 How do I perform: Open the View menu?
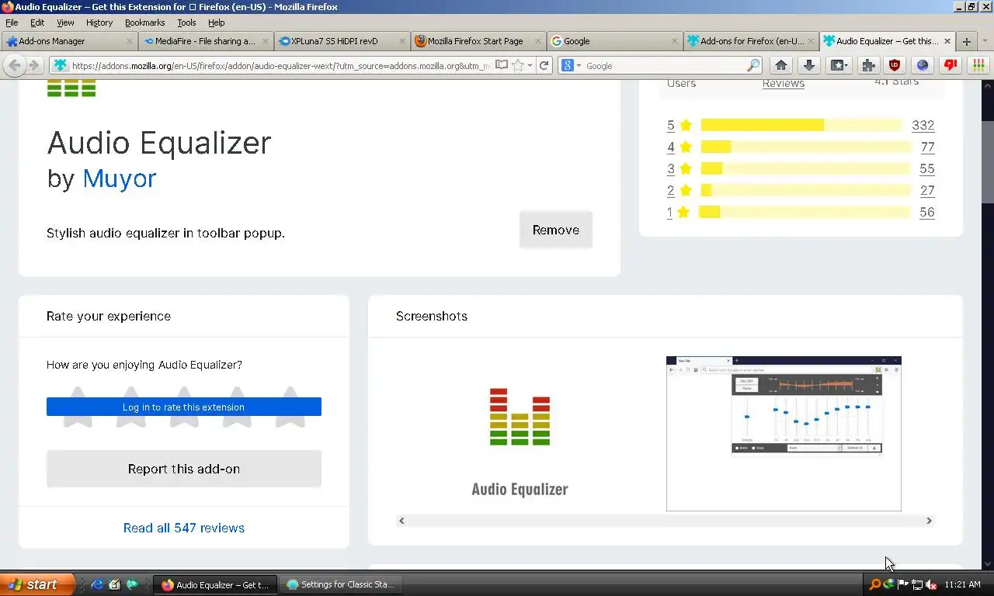point(65,23)
